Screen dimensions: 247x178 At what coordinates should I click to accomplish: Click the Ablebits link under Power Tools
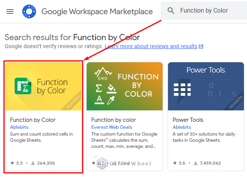point(182,127)
